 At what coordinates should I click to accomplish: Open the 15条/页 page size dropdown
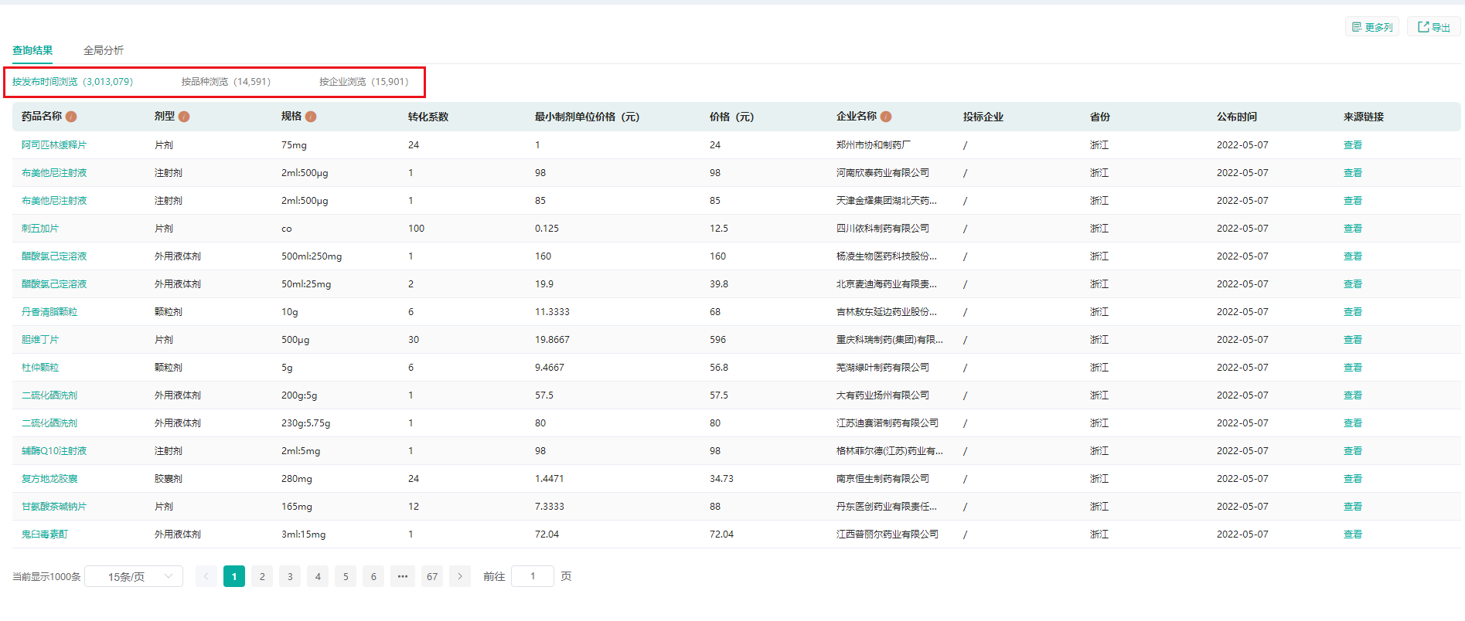pyautogui.click(x=134, y=576)
